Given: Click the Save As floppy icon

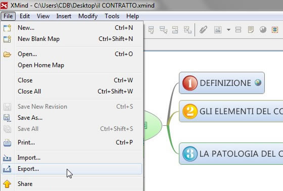Looking at the screenshot, I should (x=7, y=118).
